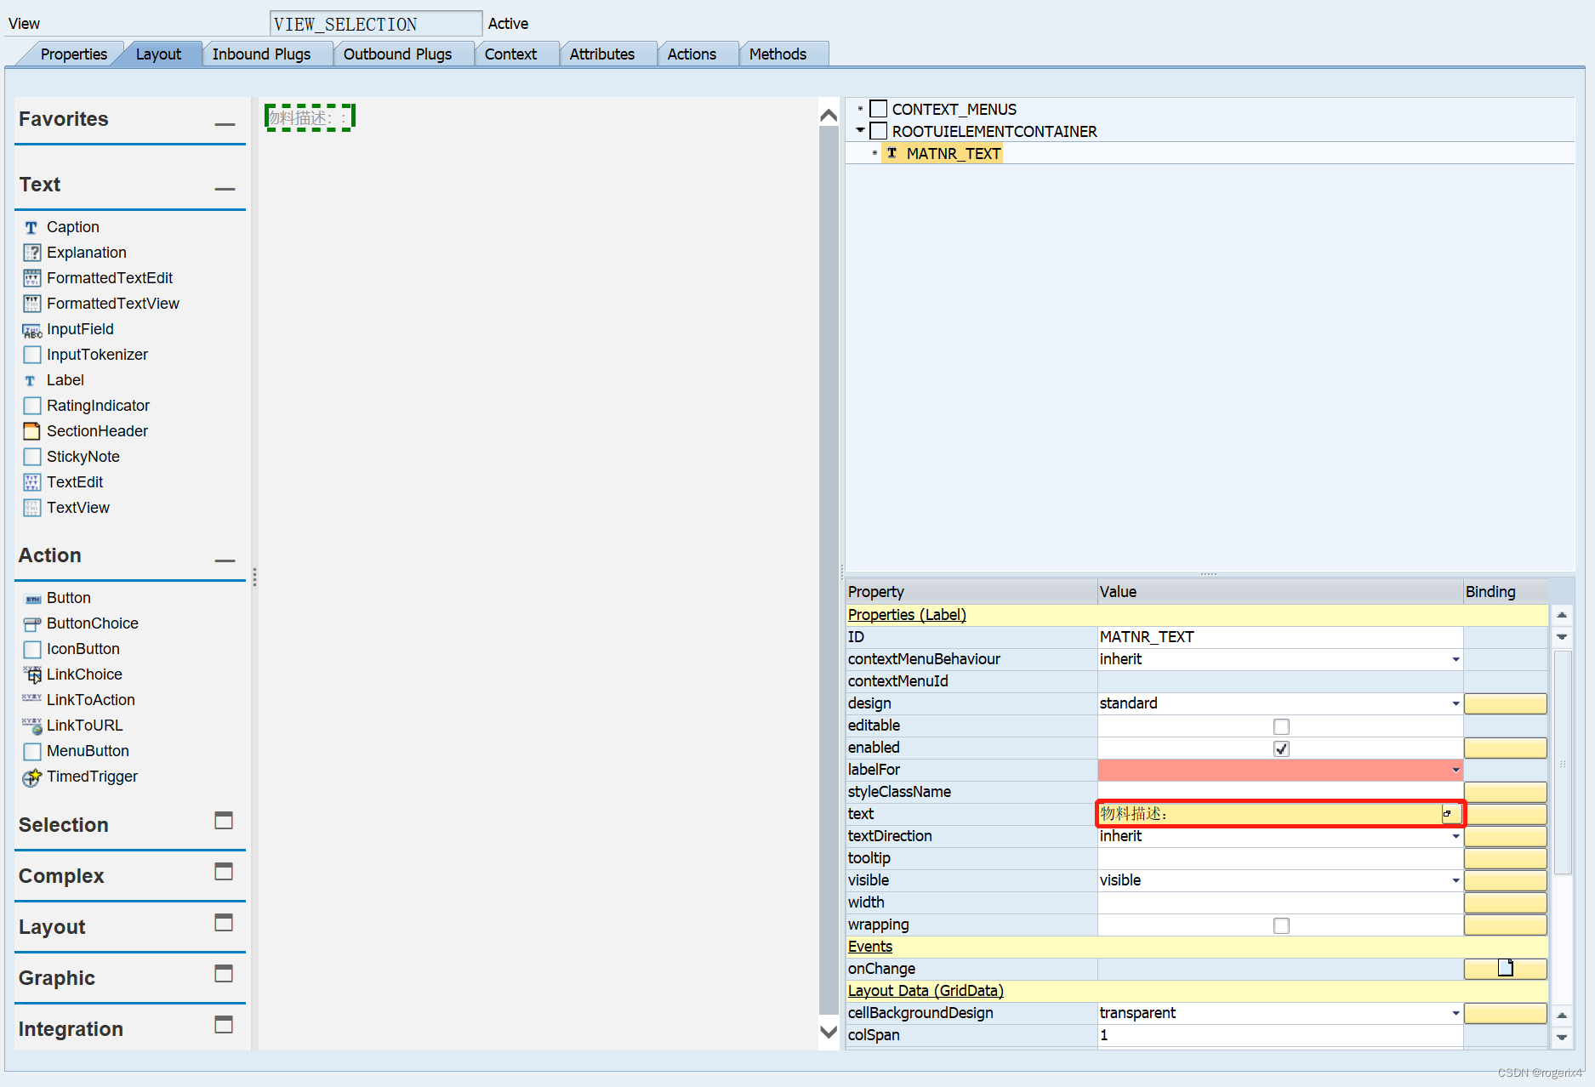
Task: Click the Events link
Action: tap(870, 947)
